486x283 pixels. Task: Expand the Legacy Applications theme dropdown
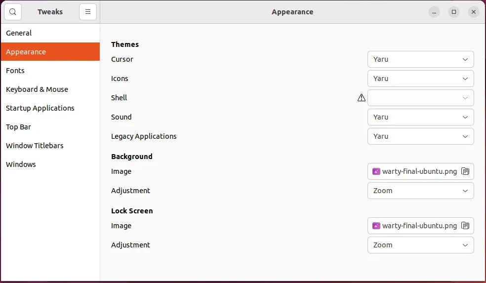click(x=420, y=136)
